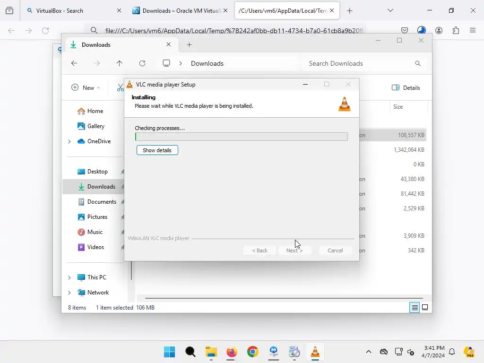
Task: Show hidden system tray icons
Action: point(369,352)
